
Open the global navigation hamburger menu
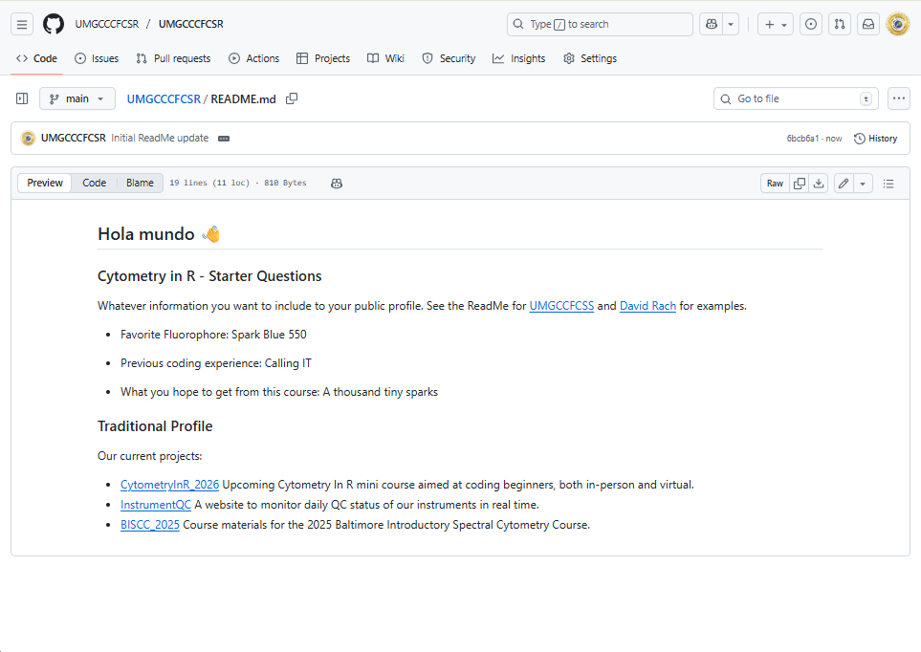pos(23,24)
